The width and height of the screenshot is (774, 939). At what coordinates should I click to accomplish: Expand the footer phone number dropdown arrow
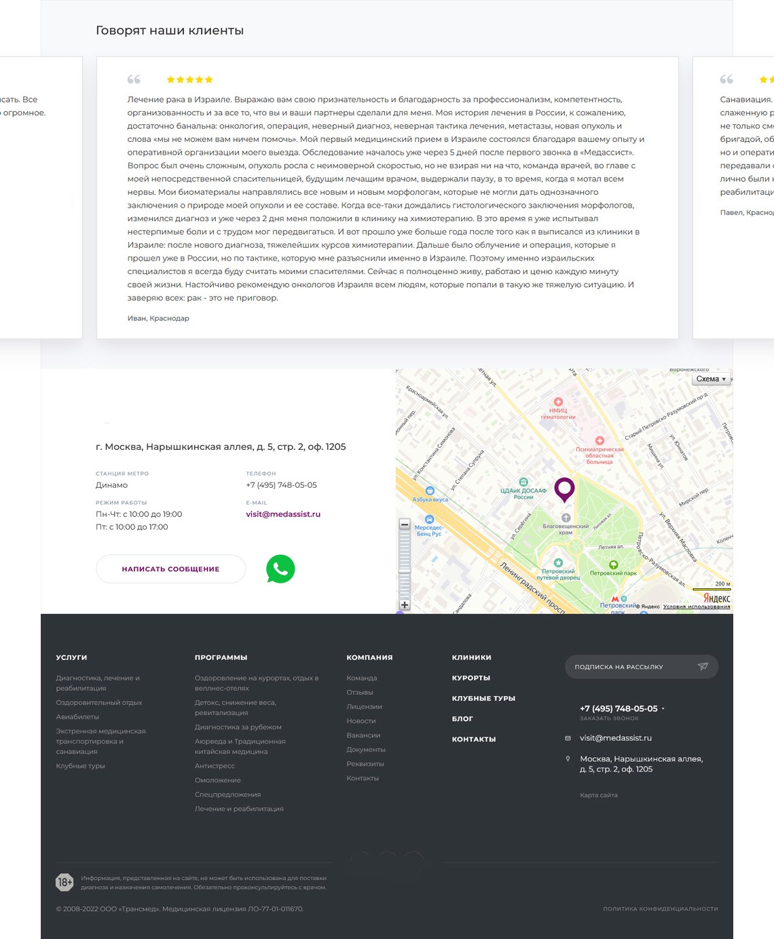pyautogui.click(x=663, y=709)
